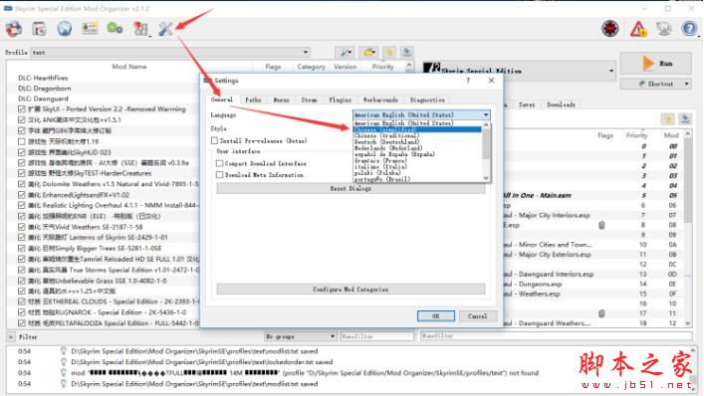This screenshot has width=704, height=396.
Task: Click the plugin list vertical scrollbar
Action: [687, 229]
